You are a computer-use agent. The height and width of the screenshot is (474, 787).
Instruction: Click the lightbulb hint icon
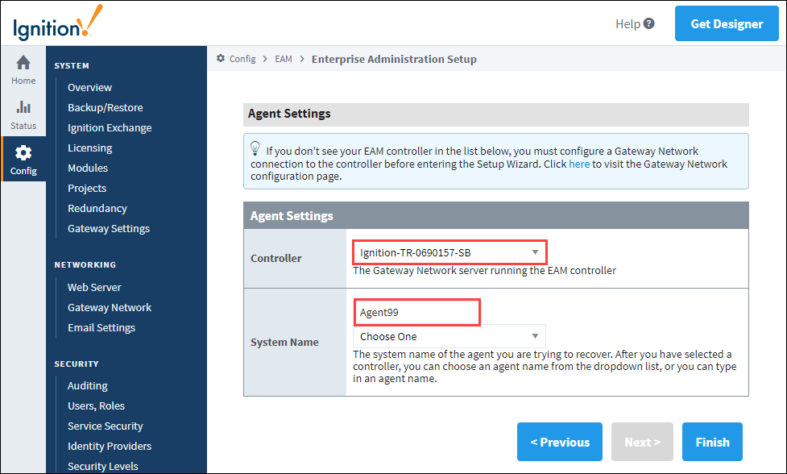tap(255, 148)
